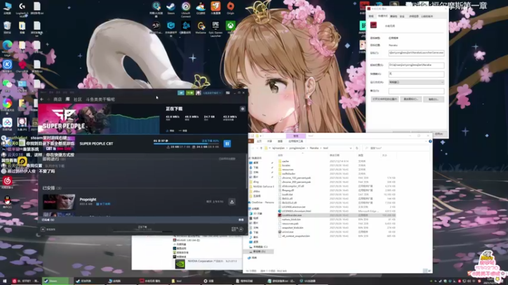Open 运行方式 dropdown in Properties dialog

click(417, 82)
